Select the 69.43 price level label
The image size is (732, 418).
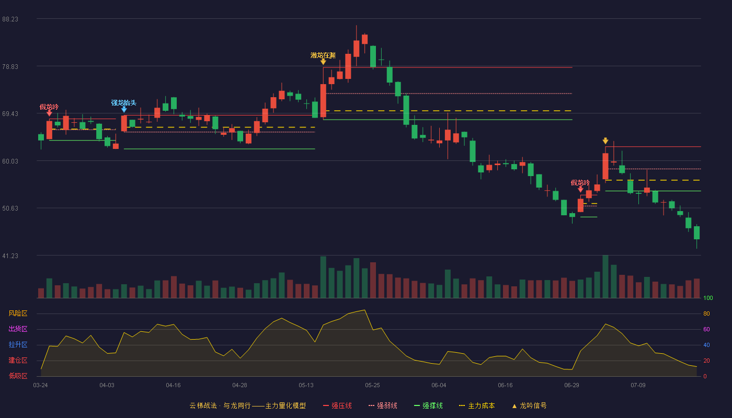click(10, 114)
